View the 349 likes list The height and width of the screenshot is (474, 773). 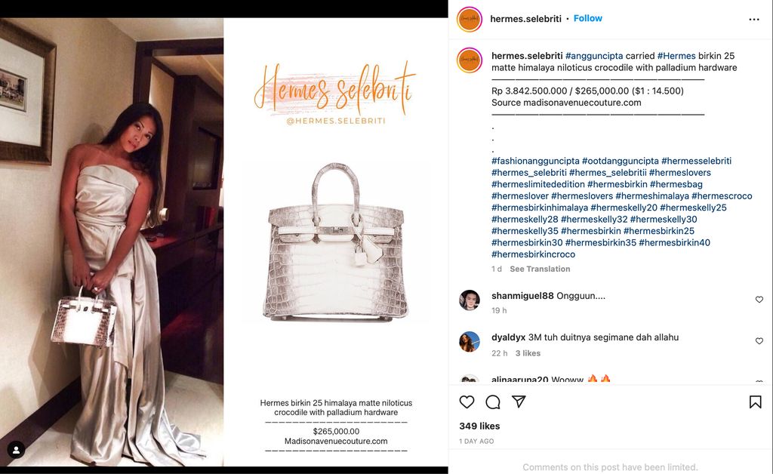click(x=479, y=426)
